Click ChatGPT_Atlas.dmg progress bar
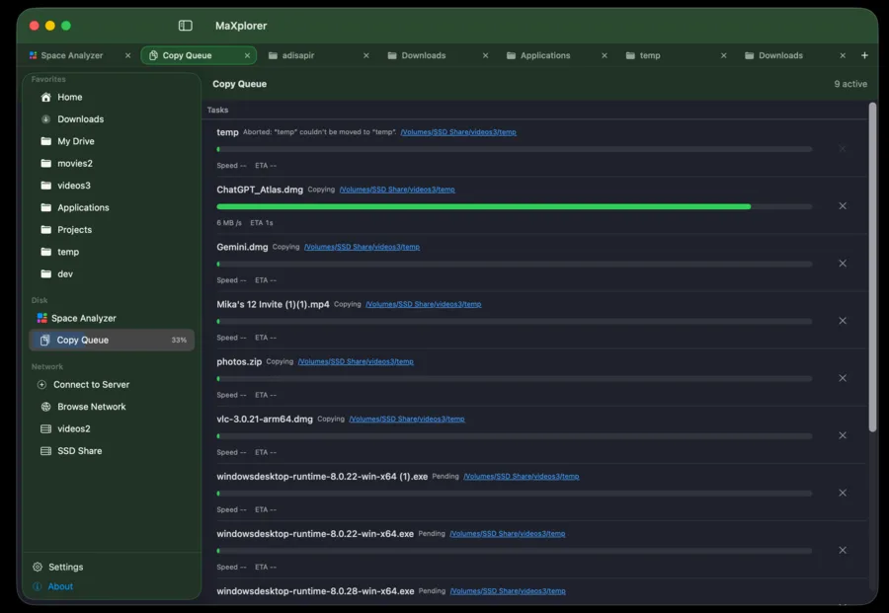 coord(515,206)
